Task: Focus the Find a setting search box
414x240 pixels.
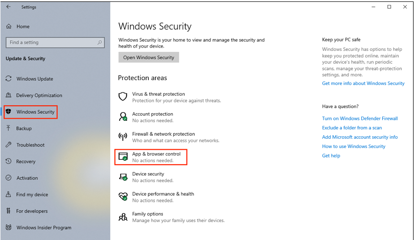Action: [x=55, y=42]
